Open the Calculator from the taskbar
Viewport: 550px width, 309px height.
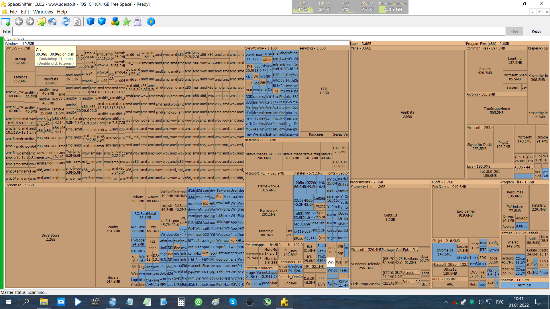[181, 302]
